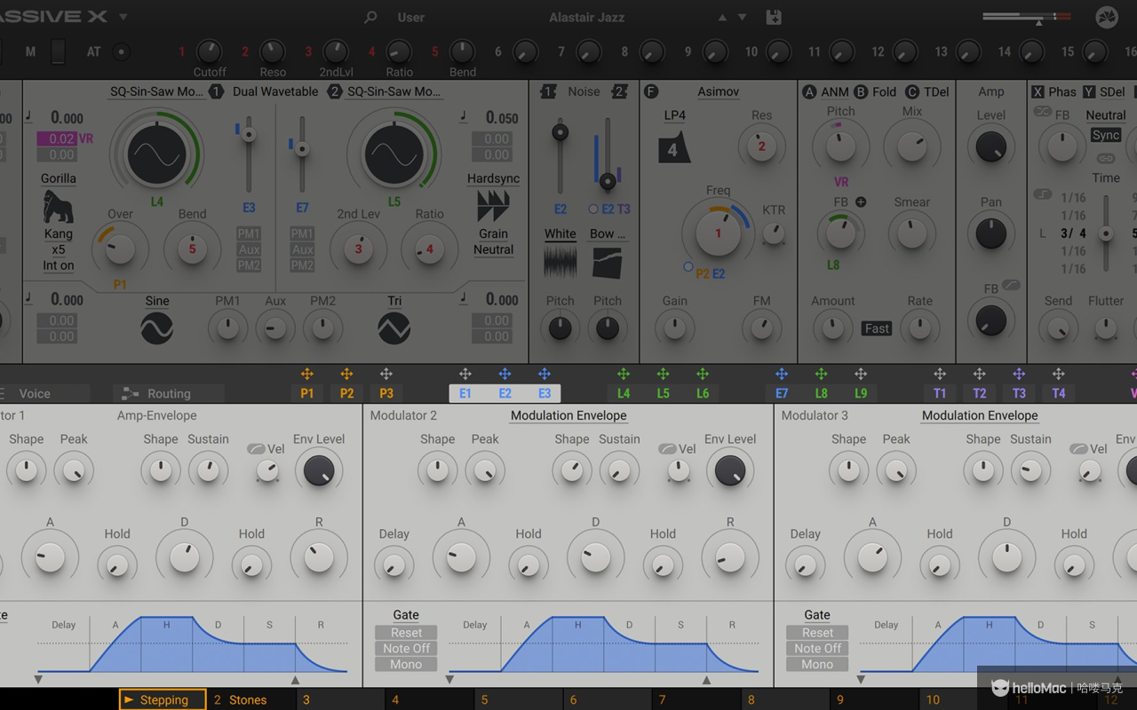Select the L5 modulator tab

(664, 393)
